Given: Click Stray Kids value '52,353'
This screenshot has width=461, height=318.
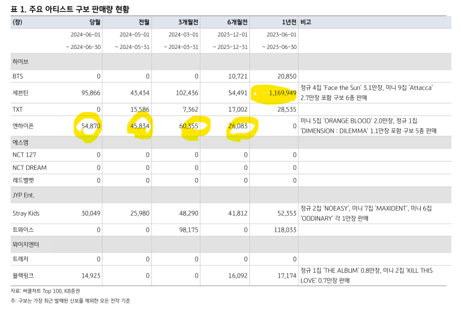Looking at the screenshot, I should coord(287,213).
